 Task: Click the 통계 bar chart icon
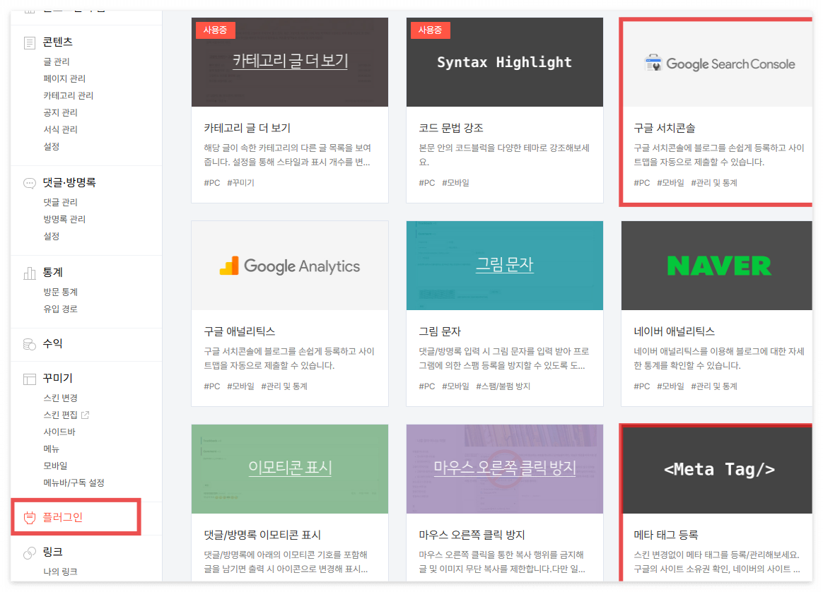pos(30,273)
